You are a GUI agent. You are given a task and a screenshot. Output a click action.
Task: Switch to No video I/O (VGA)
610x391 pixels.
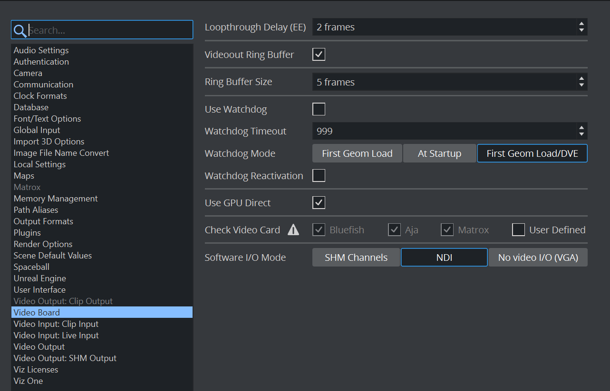538,257
